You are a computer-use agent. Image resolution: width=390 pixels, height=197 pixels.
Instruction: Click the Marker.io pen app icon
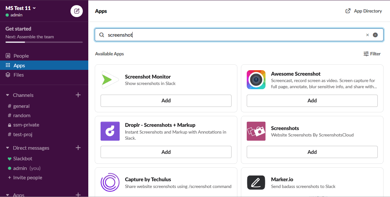point(256,183)
